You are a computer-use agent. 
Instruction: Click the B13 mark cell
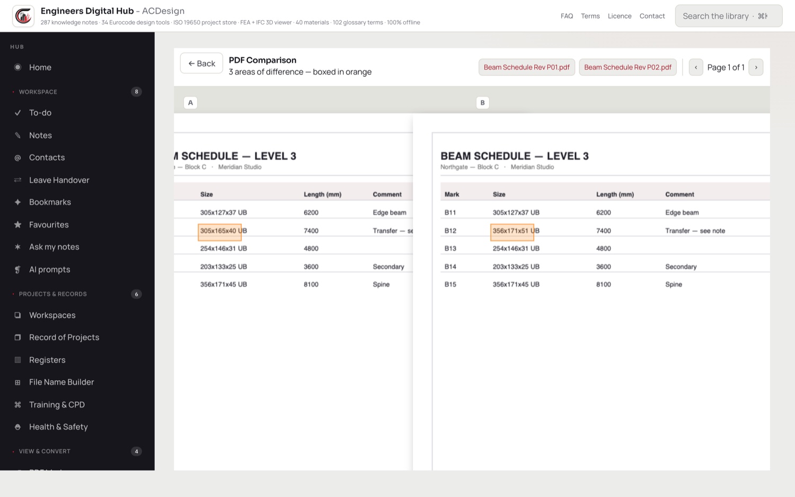(x=450, y=248)
